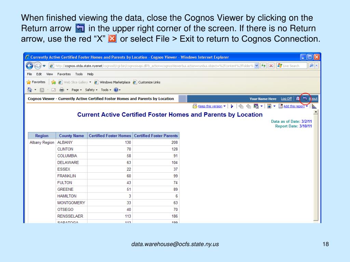This screenshot has width=350, height=262.
Task: Open the Recent Pages dropdown beside Forward button
Action: point(44,66)
